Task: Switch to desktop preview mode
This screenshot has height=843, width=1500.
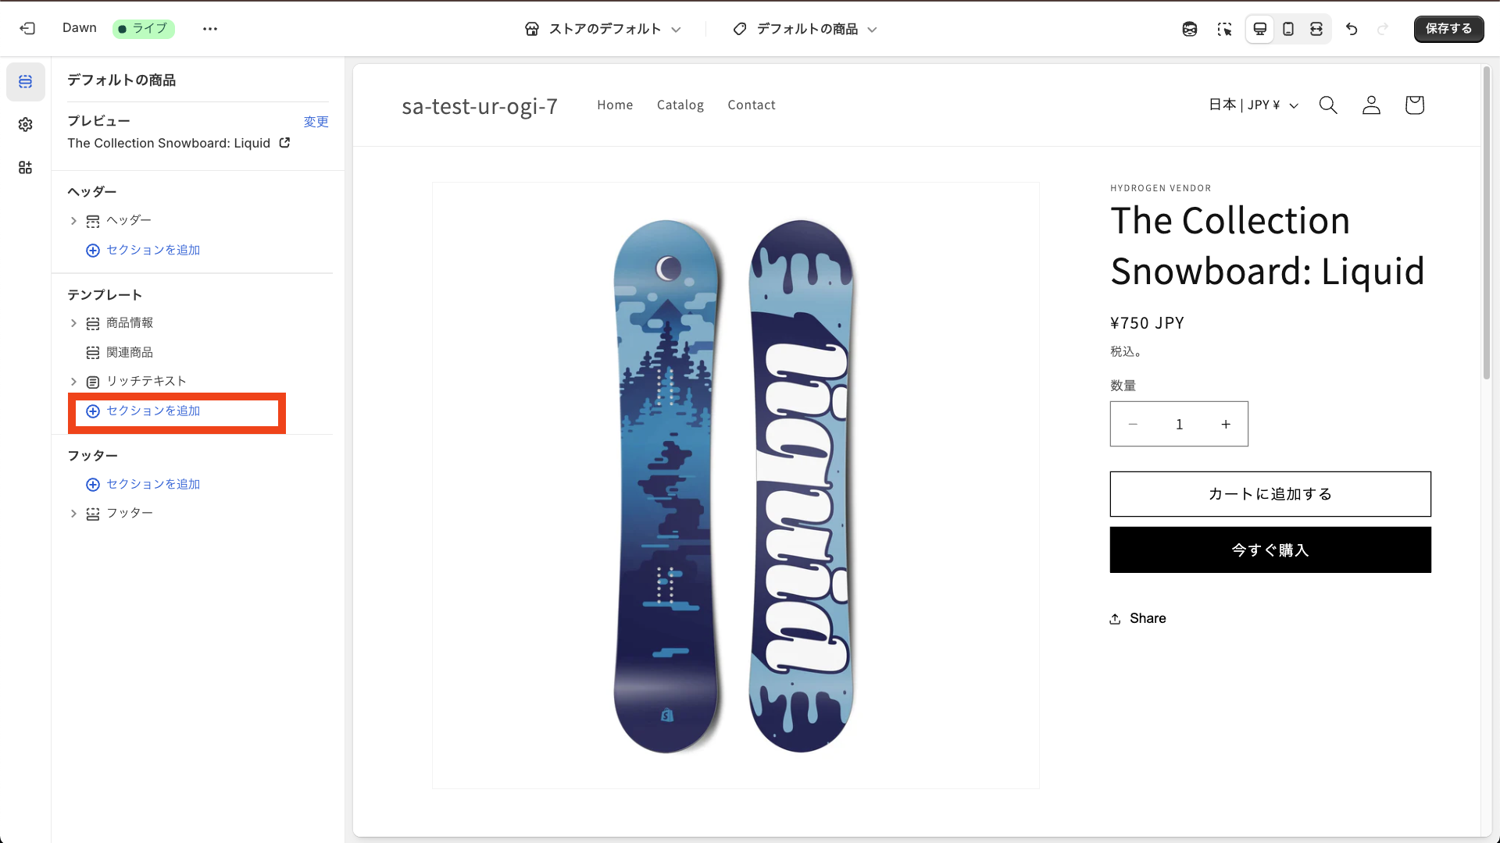Action: (x=1260, y=29)
